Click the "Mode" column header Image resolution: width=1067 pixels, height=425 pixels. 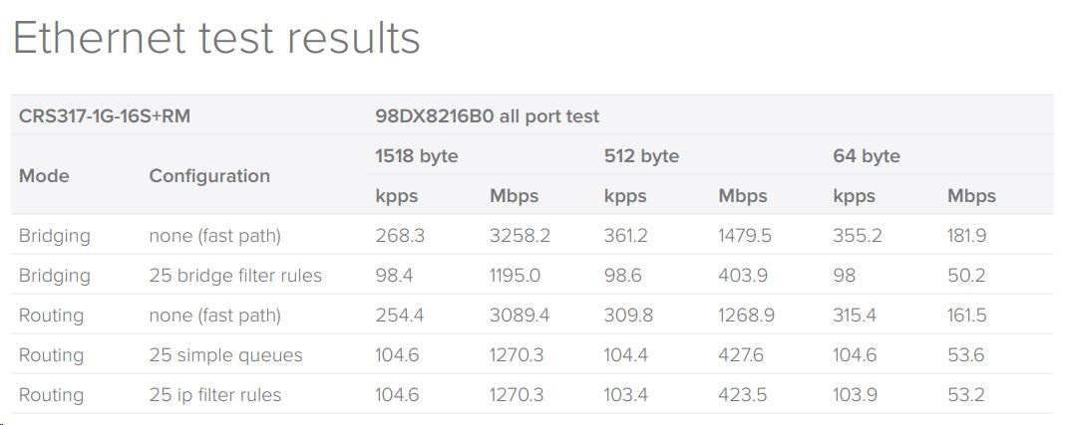(44, 176)
